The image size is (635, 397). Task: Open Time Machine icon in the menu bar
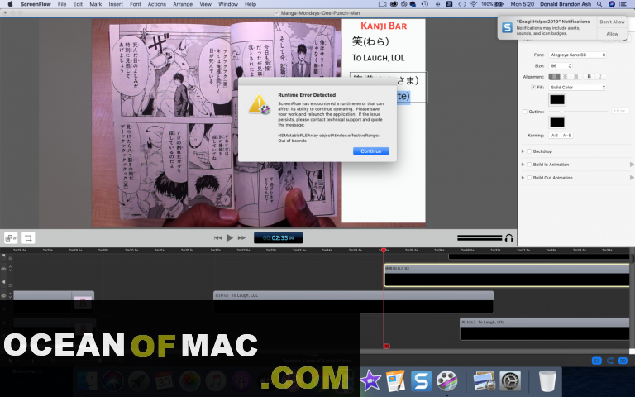coord(424,4)
